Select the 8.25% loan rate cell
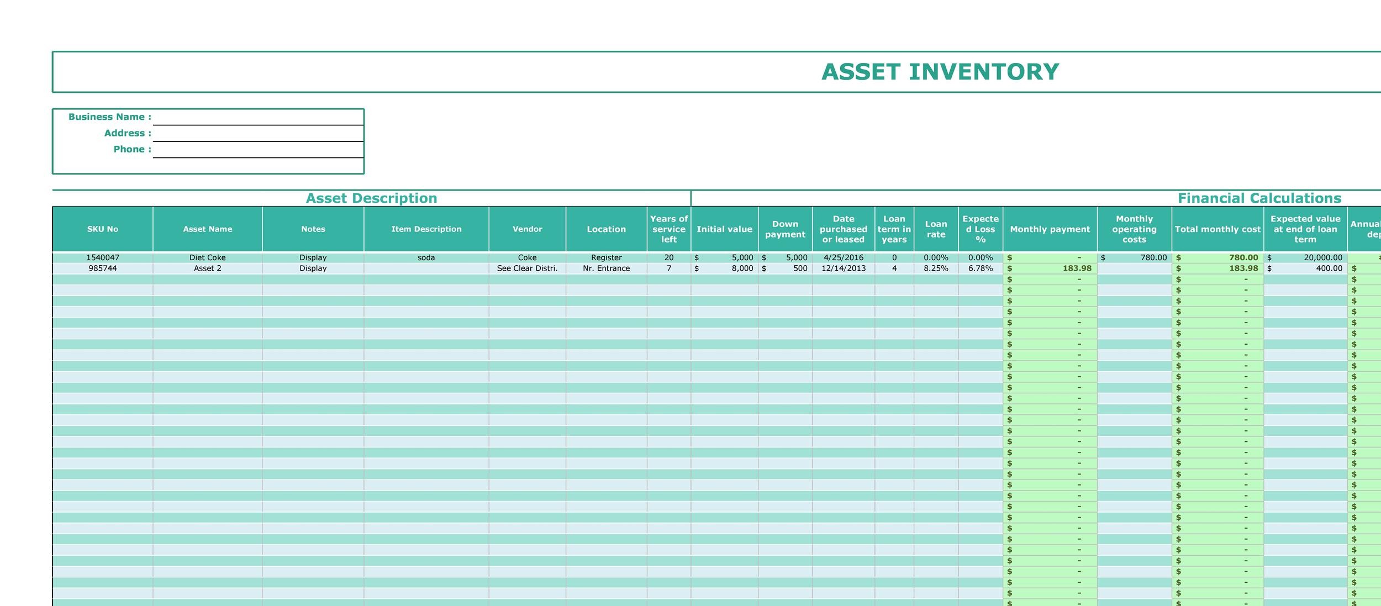Image resolution: width=1381 pixels, height=606 pixels. point(936,268)
